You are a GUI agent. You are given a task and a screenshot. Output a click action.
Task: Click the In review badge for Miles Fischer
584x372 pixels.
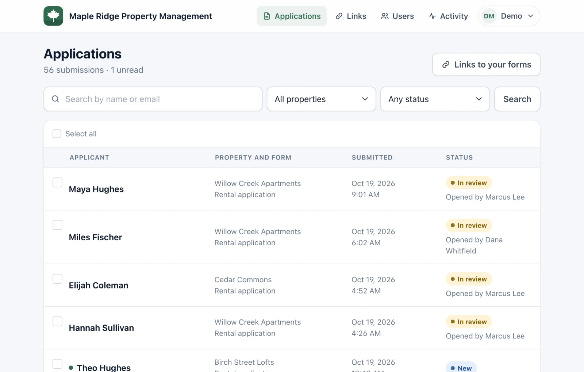coord(469,226)
